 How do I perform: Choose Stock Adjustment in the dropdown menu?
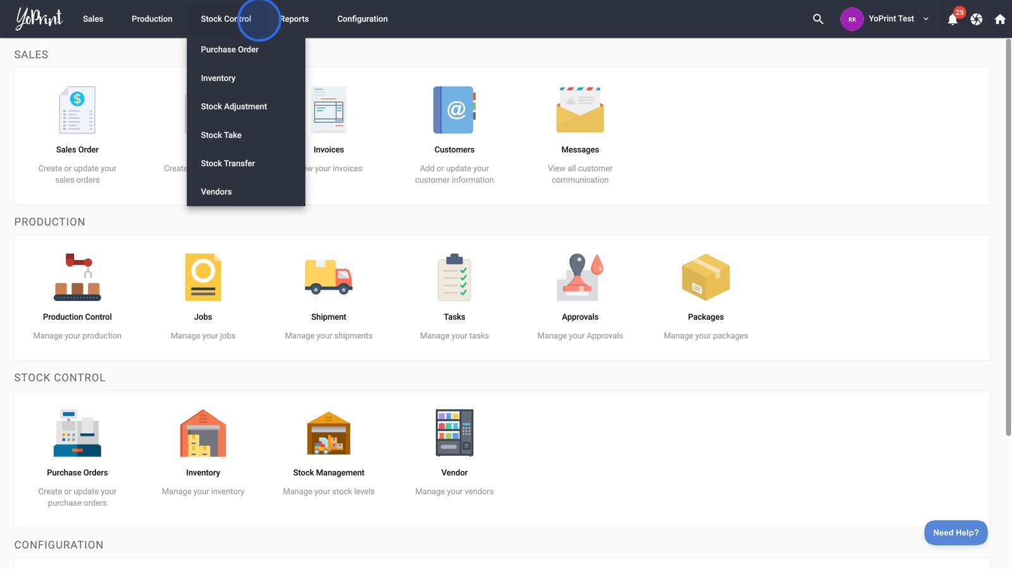click(234, 106)
